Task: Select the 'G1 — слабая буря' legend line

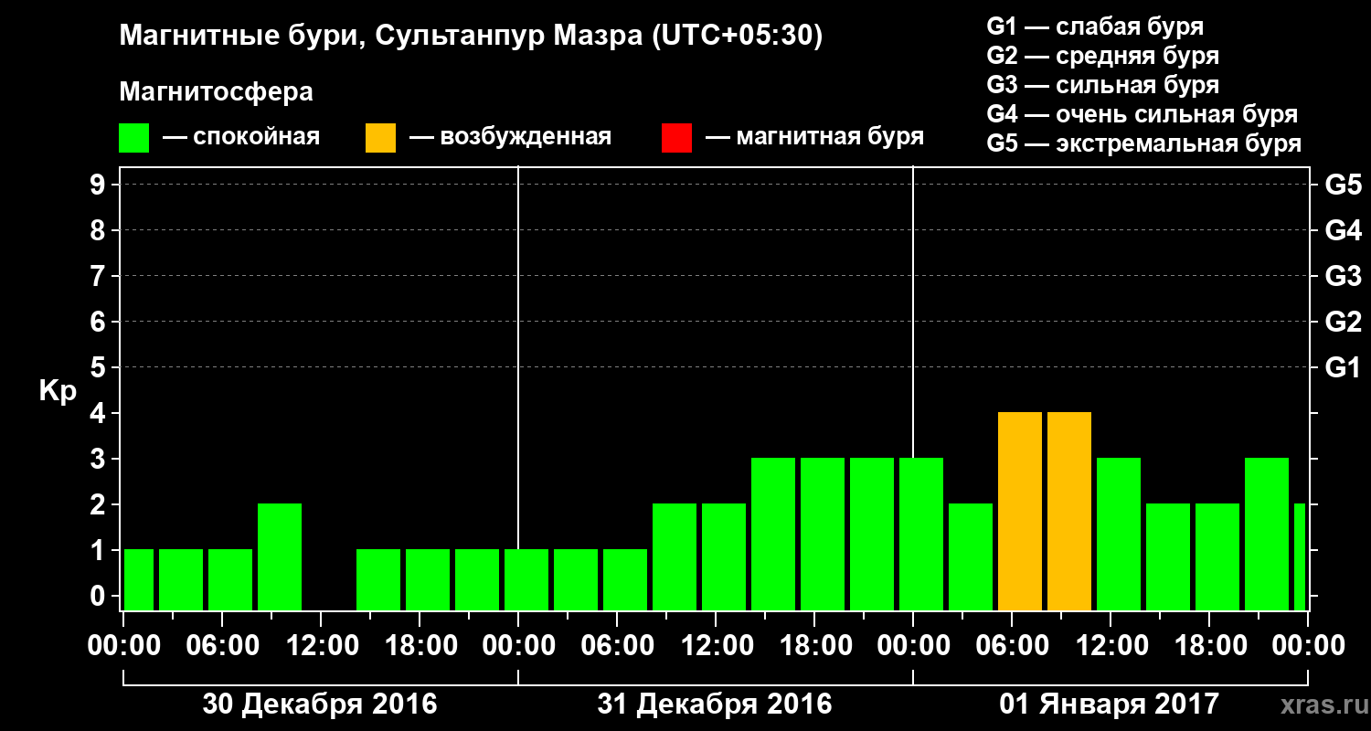Action: tap(1095, 26)
